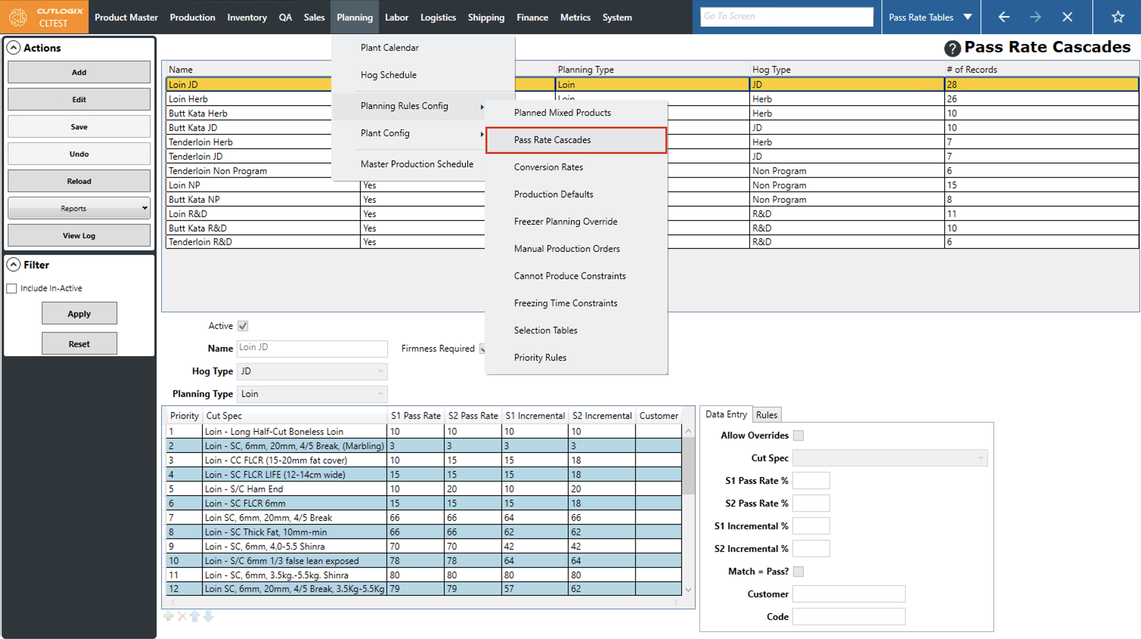Check the Match = Pass? checkbox
Screen dimensions: 1141x639
tap(798, 572)
